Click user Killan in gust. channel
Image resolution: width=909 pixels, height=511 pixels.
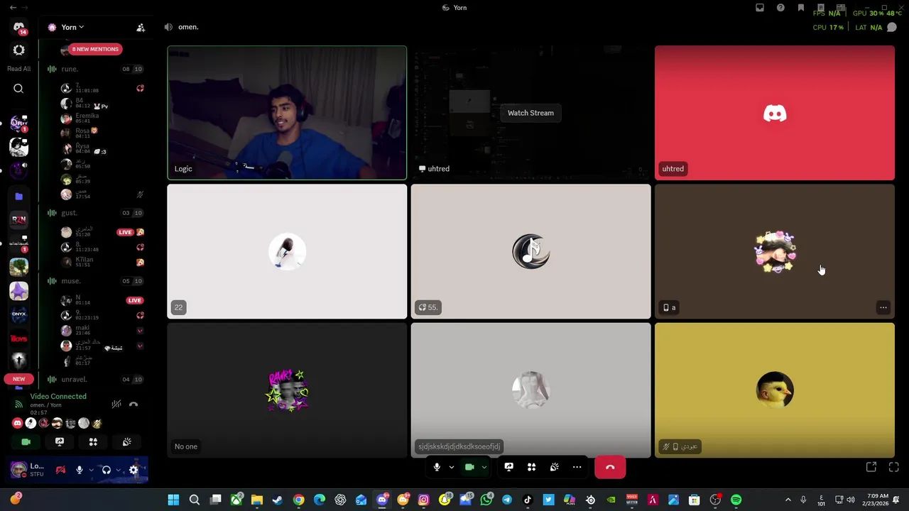pyautogui.click(x=101, y=262)
